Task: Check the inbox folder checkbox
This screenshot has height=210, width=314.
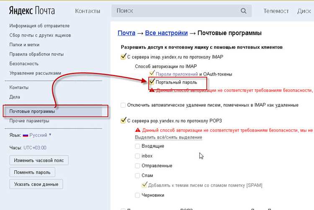Action: click(137, 156)
